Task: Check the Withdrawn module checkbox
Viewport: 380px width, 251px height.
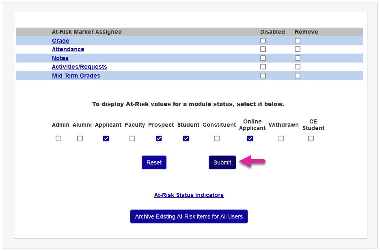Action: (x=281, y=138)
